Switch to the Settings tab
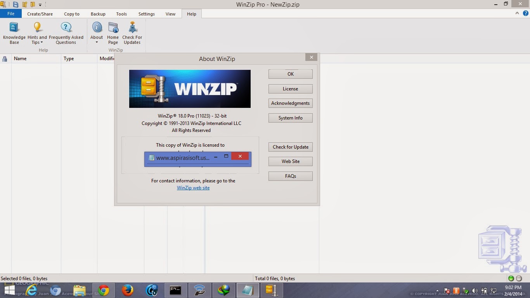Image resolution: width=530 pixels, height=298 pixels. [x=147, y=14]
